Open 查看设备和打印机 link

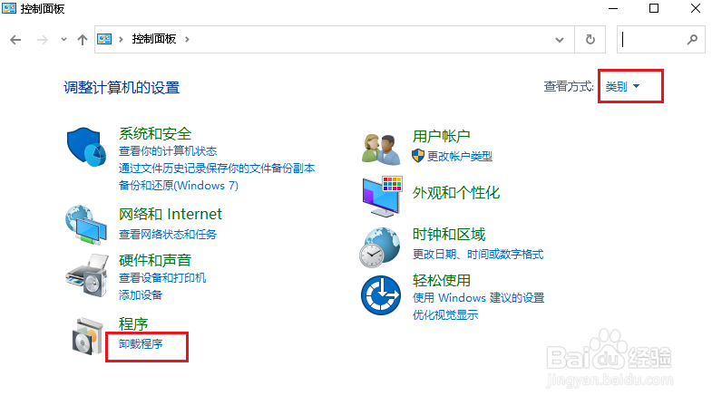[x=162, y=277]
